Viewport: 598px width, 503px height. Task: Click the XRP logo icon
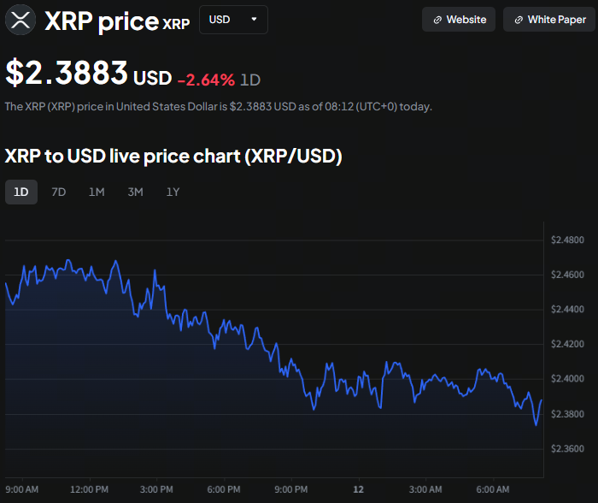point(20,20)
